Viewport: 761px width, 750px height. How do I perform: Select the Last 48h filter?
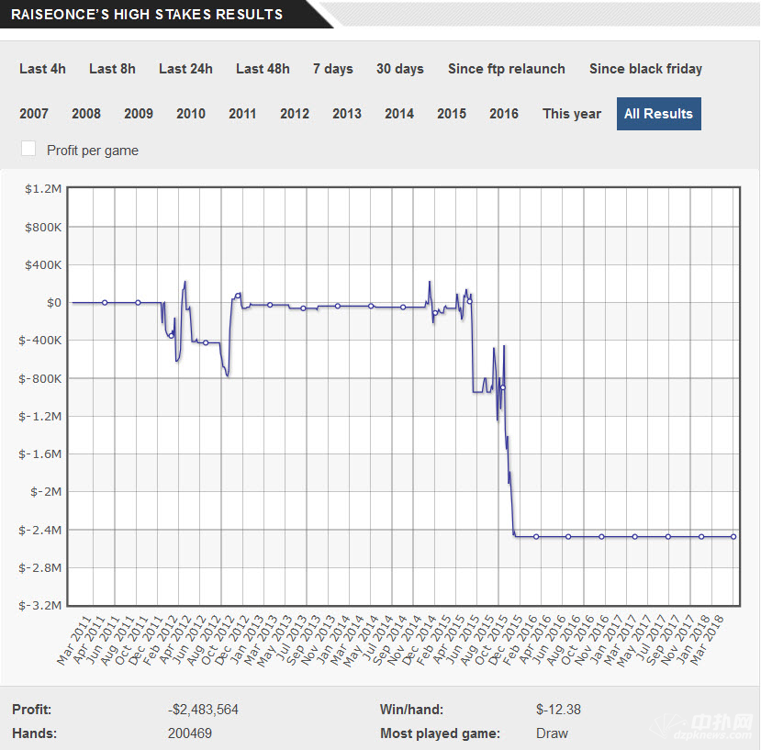pyautogui.click(x=263, y=69)
